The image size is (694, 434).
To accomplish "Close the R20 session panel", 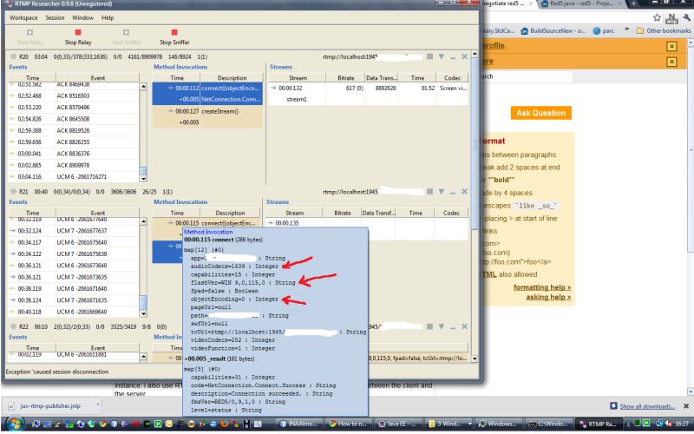I will coord(464,56).
